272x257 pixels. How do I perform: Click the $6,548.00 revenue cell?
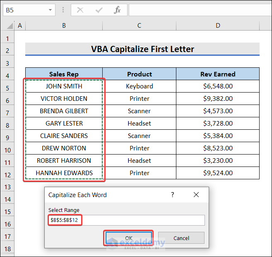tap(218, 86)
